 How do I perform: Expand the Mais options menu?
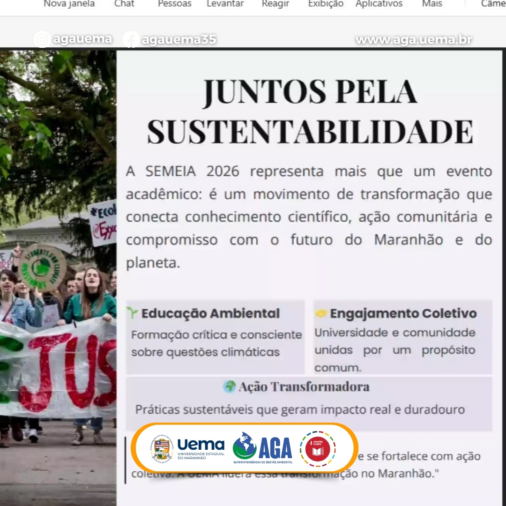[432, 4]
